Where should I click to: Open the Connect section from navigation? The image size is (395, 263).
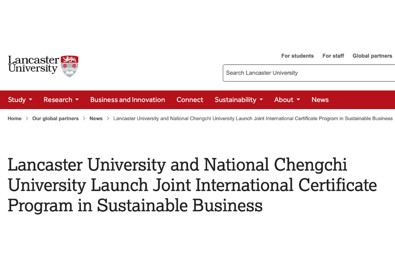coord(190,100)
